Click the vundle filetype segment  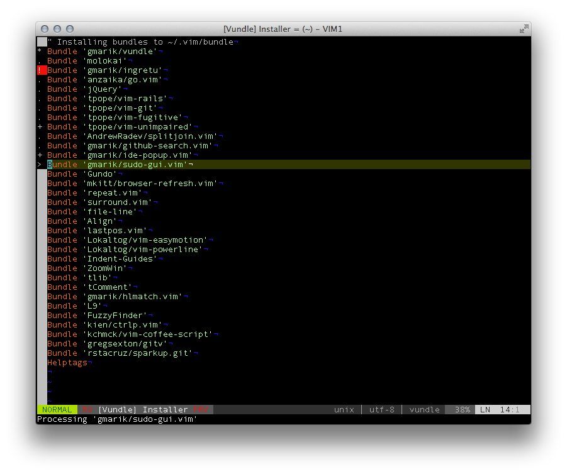point(424,410)
